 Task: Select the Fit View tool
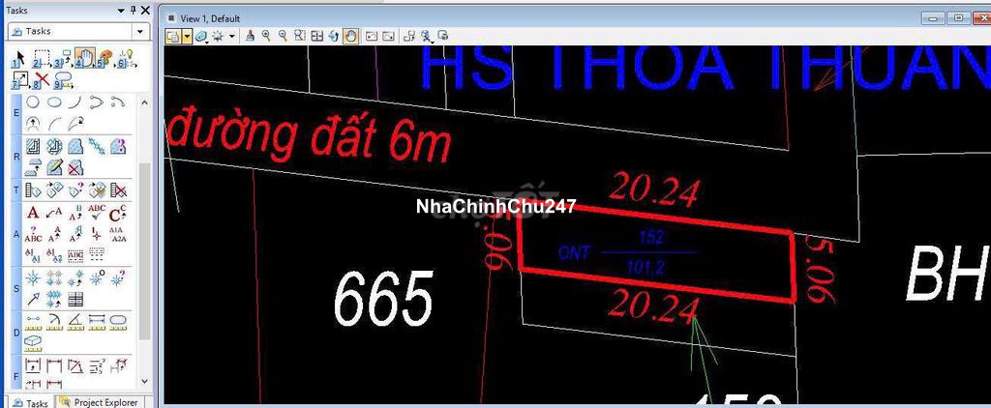[316, 36]
